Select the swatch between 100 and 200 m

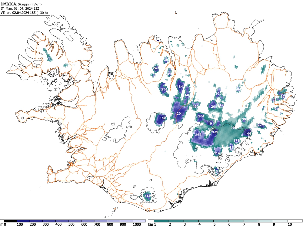pyautogui.click(x=23, y=221)
